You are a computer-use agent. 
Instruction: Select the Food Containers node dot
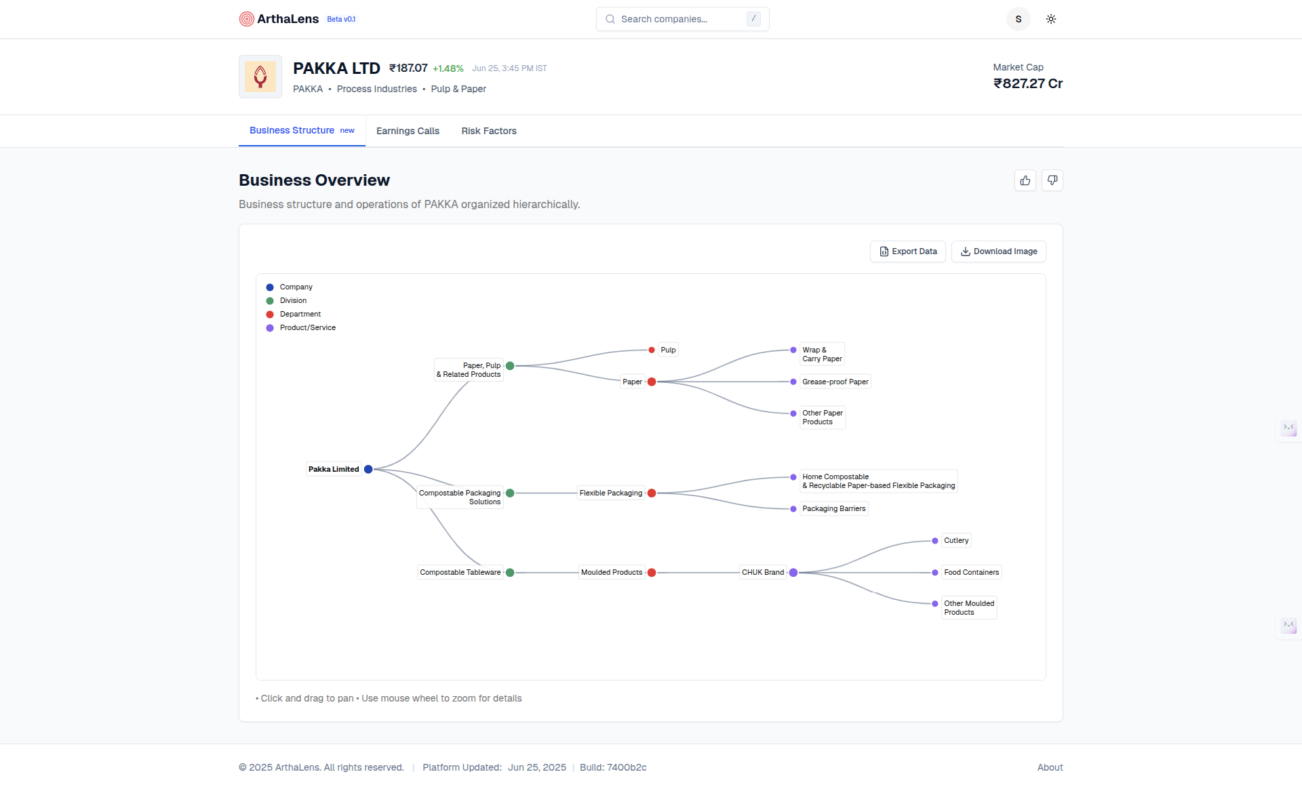(935, 573)
